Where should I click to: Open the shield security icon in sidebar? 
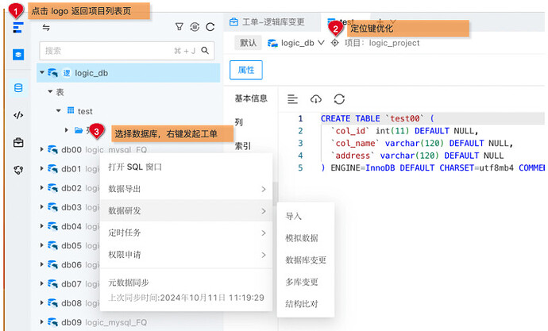point(18,170)
